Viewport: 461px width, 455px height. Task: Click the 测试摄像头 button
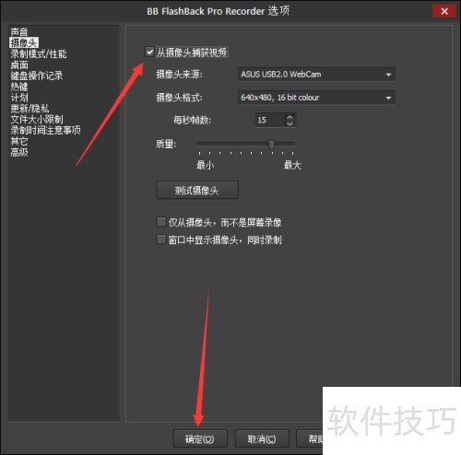pos(197,191)
